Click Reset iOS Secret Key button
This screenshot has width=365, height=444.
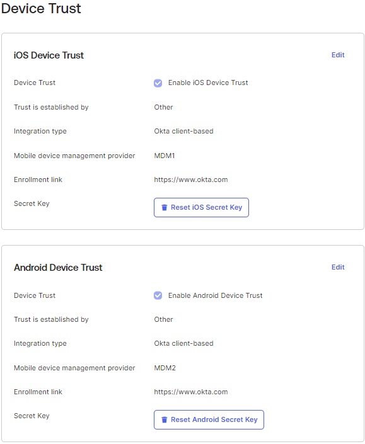click(x=201, y=208)
